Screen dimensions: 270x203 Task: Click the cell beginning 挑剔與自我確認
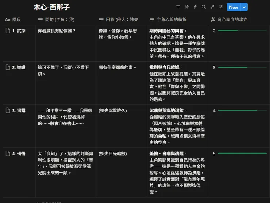(177, 83)
